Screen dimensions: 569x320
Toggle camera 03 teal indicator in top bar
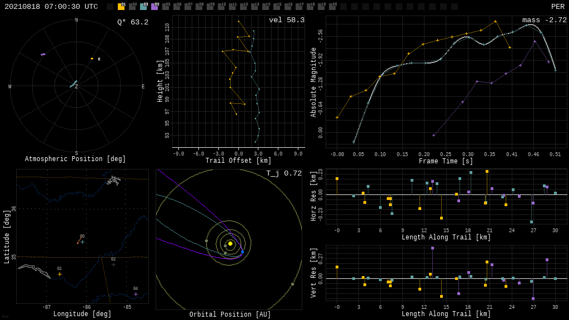[143, 7]
